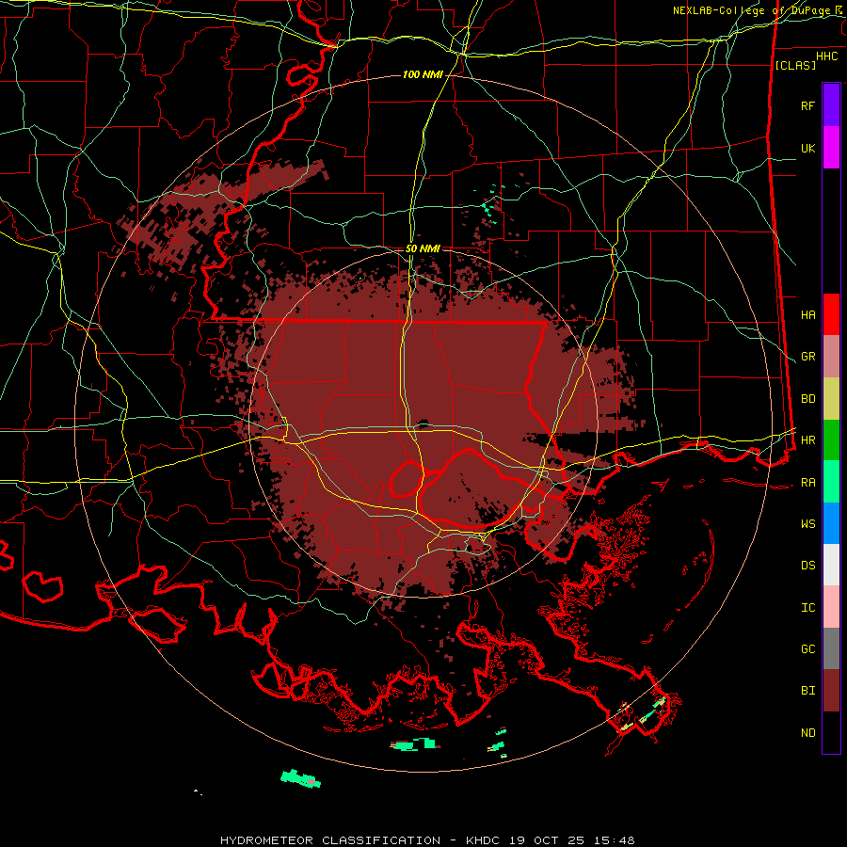Viewport: 847px width, 847px height.
Task: Click the 15:48 timestamp text
Action: (x=616, y=840)
